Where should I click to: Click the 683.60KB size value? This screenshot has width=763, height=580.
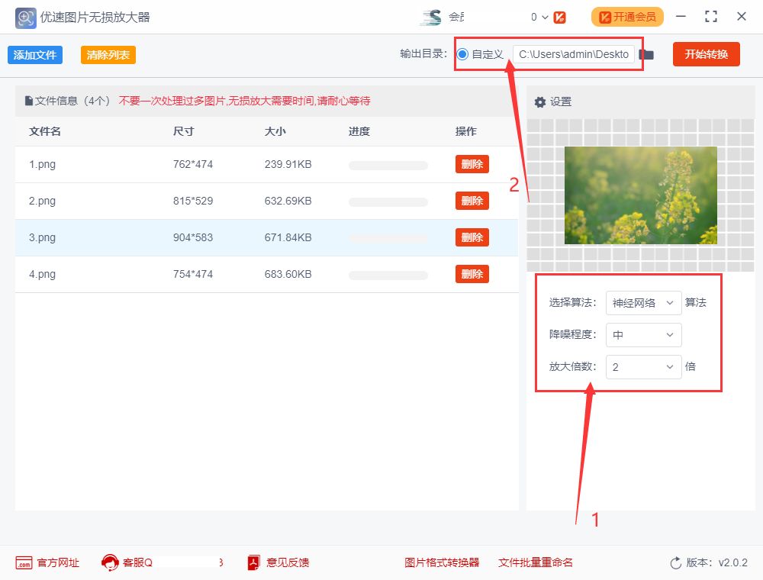tap(288, 275)
